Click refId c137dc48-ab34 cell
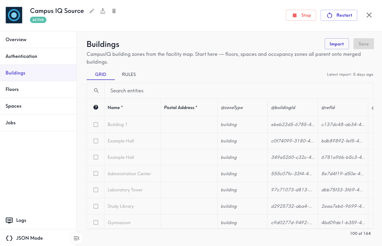382x246 pixels. click(x=343, y=125)
